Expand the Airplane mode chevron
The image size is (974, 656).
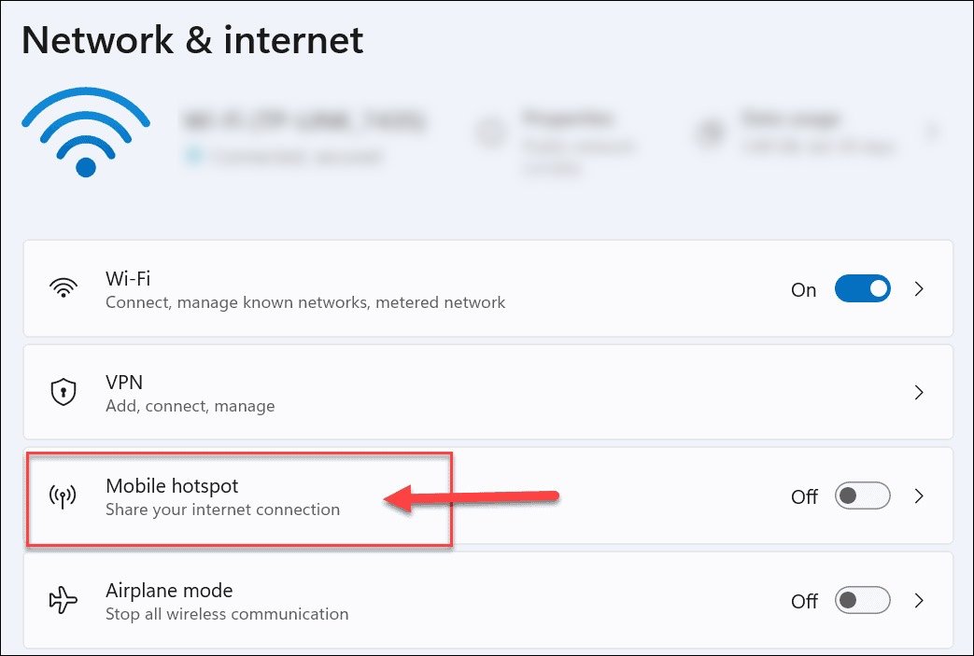coord(919,600)
